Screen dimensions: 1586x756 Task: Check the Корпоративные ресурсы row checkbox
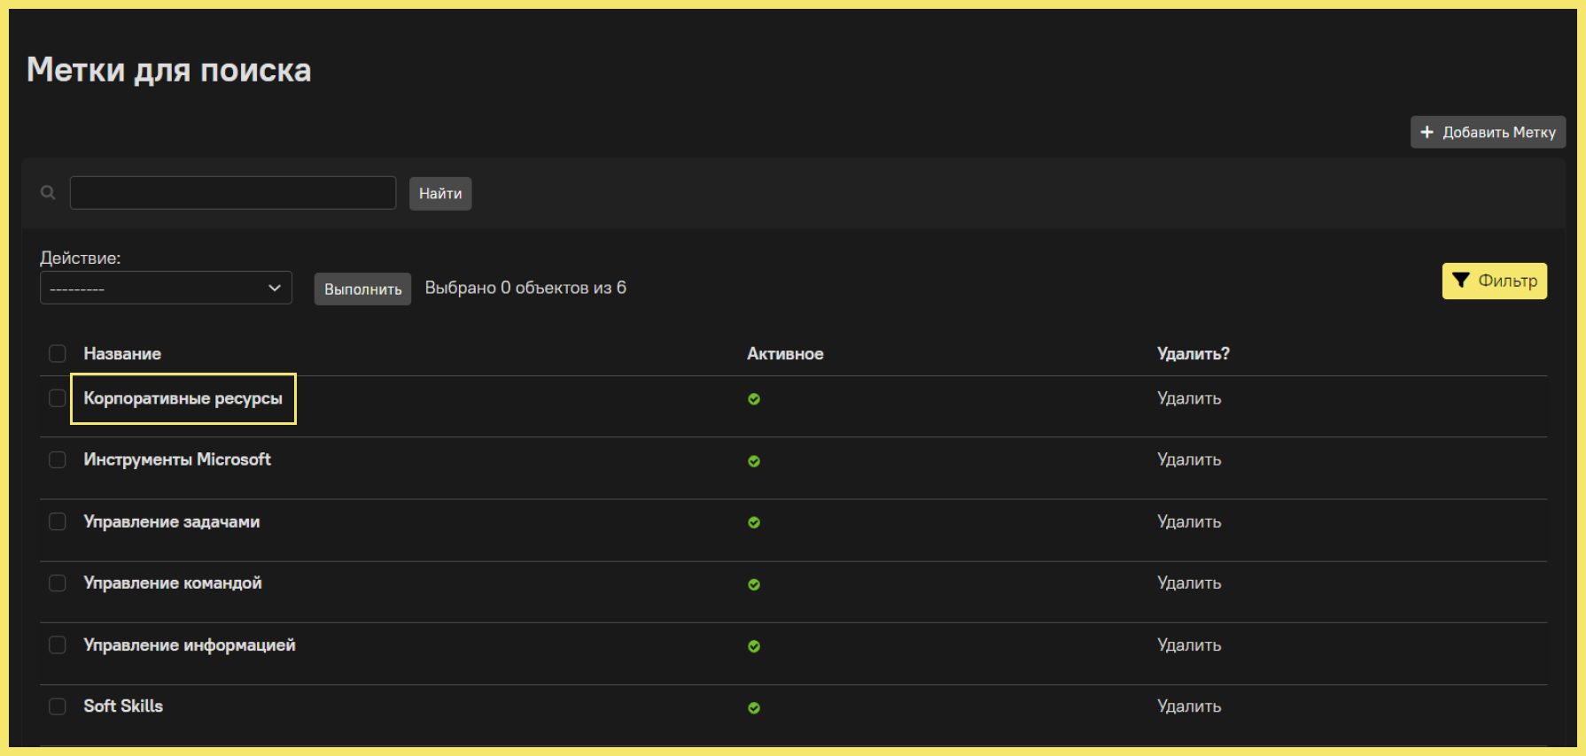coord(58,398)
